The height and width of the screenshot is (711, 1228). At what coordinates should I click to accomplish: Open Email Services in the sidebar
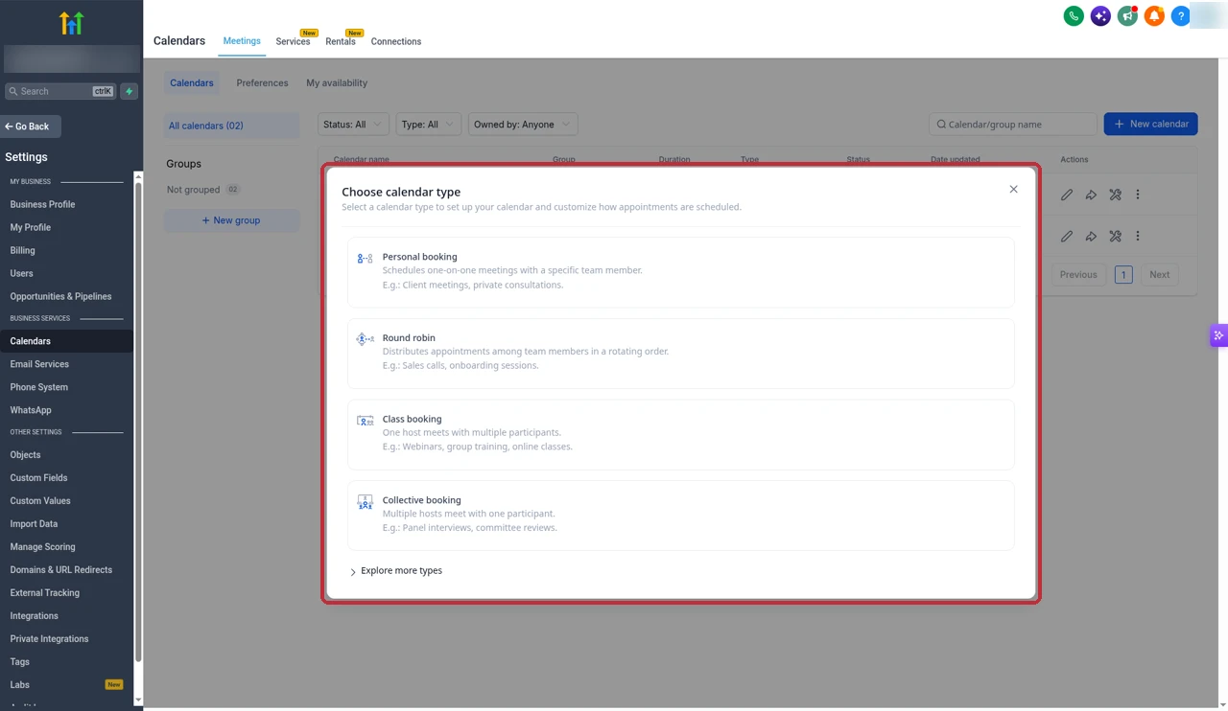coord(39,364)
